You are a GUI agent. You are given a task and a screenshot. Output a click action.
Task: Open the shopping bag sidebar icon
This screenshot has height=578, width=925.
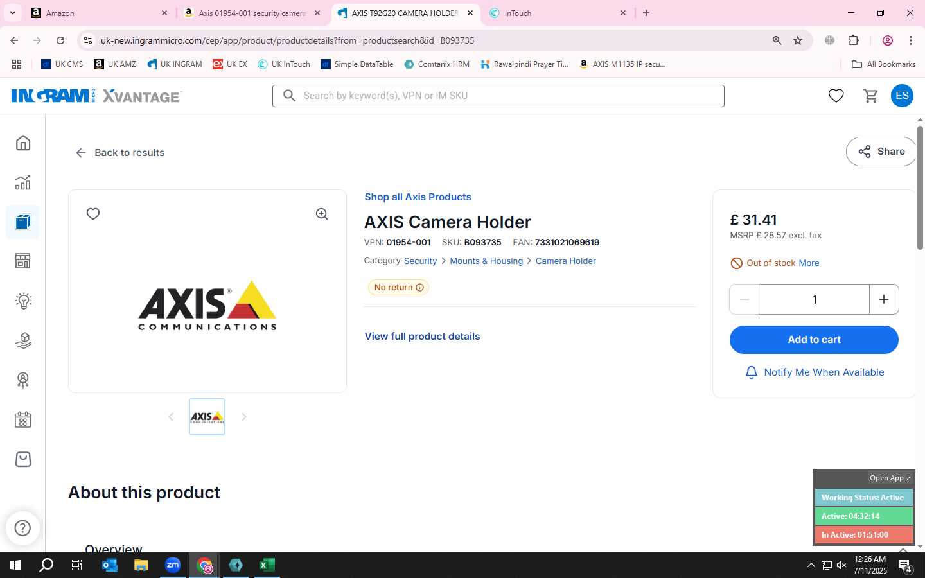(x=23, y=459)
